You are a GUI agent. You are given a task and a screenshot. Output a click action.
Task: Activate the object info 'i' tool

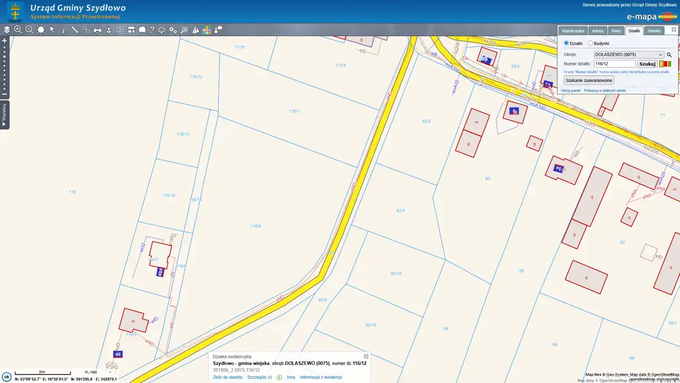pos(64,30)
